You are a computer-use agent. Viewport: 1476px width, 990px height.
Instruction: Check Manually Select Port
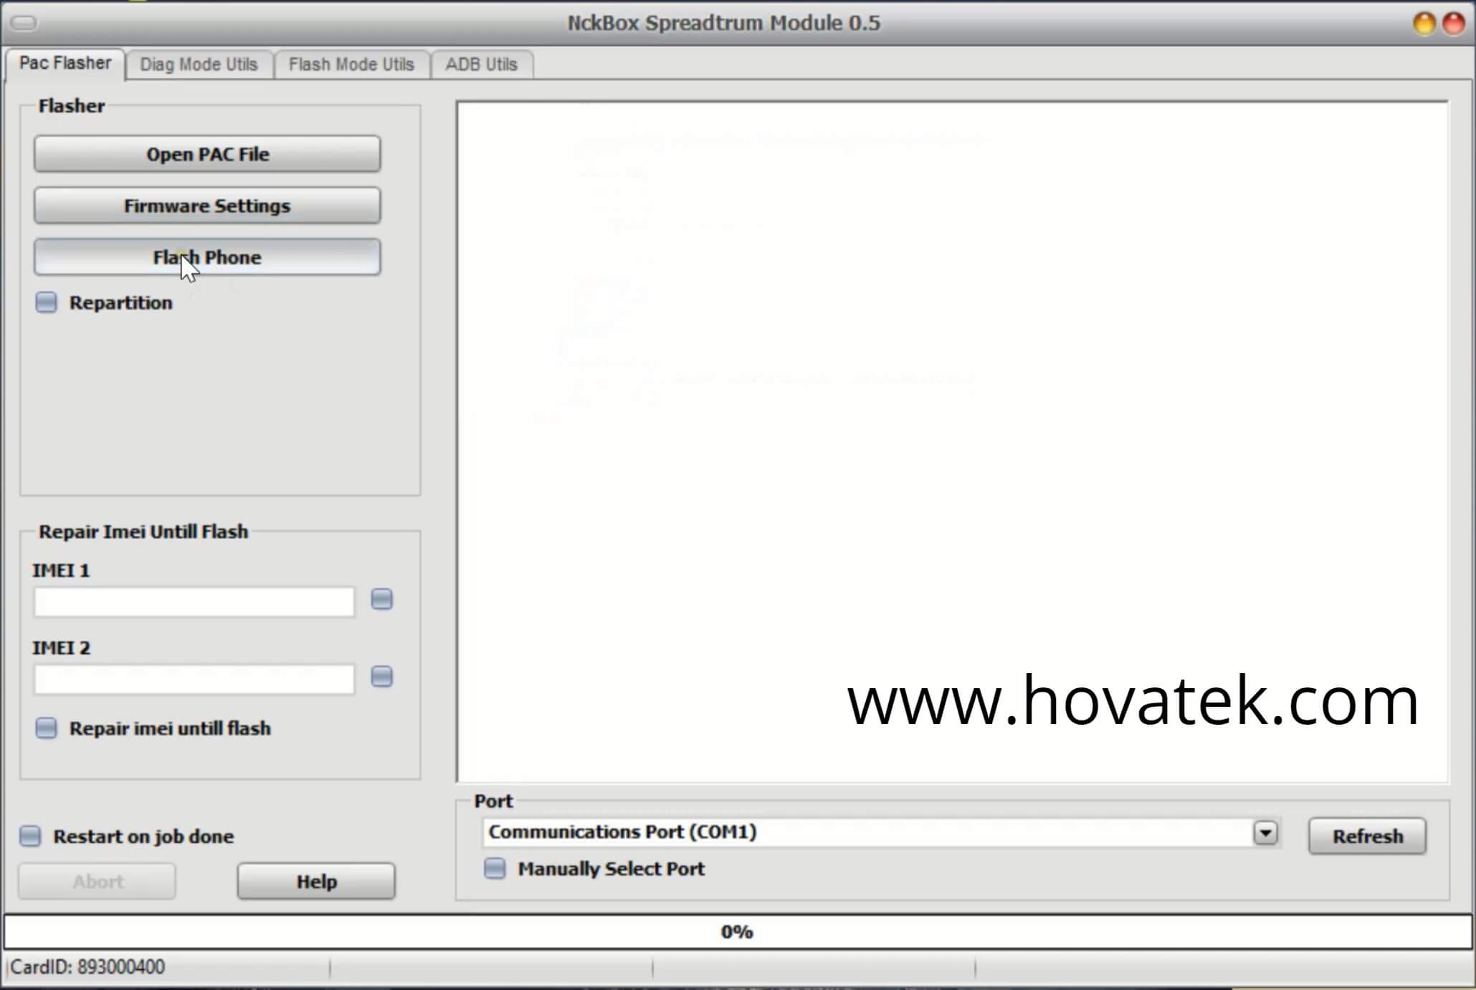495,869
